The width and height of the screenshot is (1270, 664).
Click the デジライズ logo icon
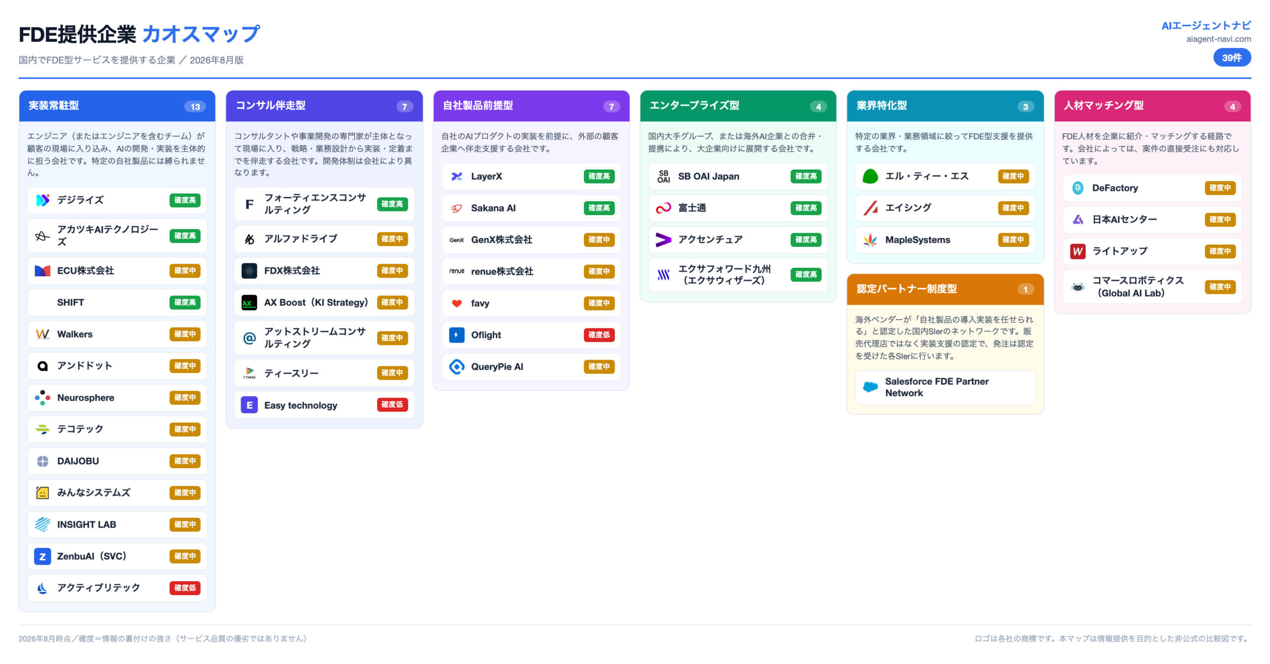pos(43,200)
